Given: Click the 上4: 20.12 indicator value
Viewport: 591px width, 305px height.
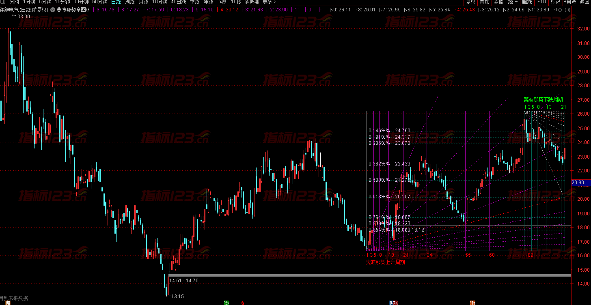Looking at the screenshot, I should pyautogui.click(x=227, y=9).
